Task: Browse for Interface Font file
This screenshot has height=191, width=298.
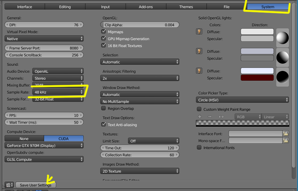Action: [x=285, y=134]
